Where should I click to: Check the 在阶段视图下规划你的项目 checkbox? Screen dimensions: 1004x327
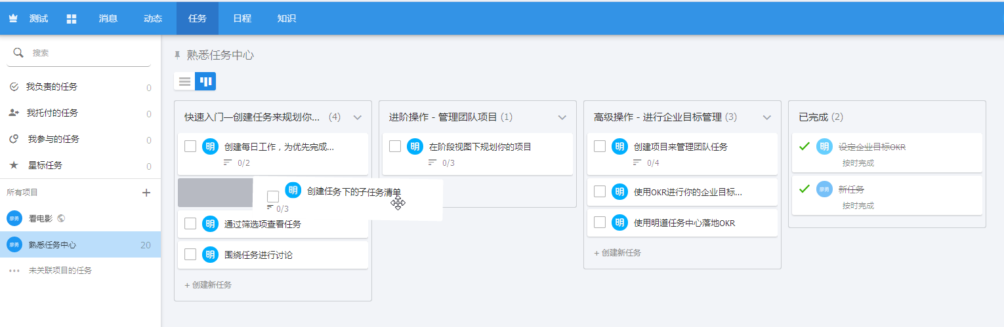point(395,146)
